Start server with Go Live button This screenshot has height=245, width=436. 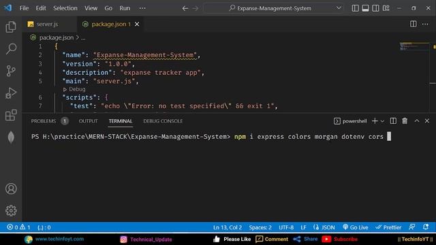click(356, 227)
